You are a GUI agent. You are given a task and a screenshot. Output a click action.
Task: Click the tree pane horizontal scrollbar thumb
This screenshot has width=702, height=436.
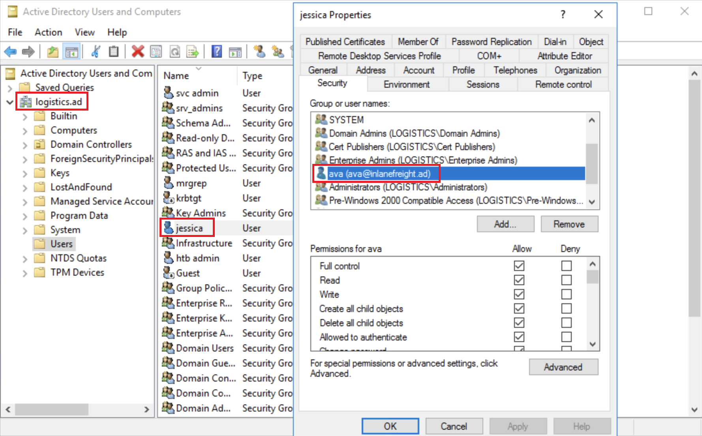[x=51, y=410]
